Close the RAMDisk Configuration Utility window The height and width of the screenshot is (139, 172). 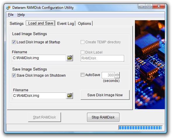click(159, 6)
